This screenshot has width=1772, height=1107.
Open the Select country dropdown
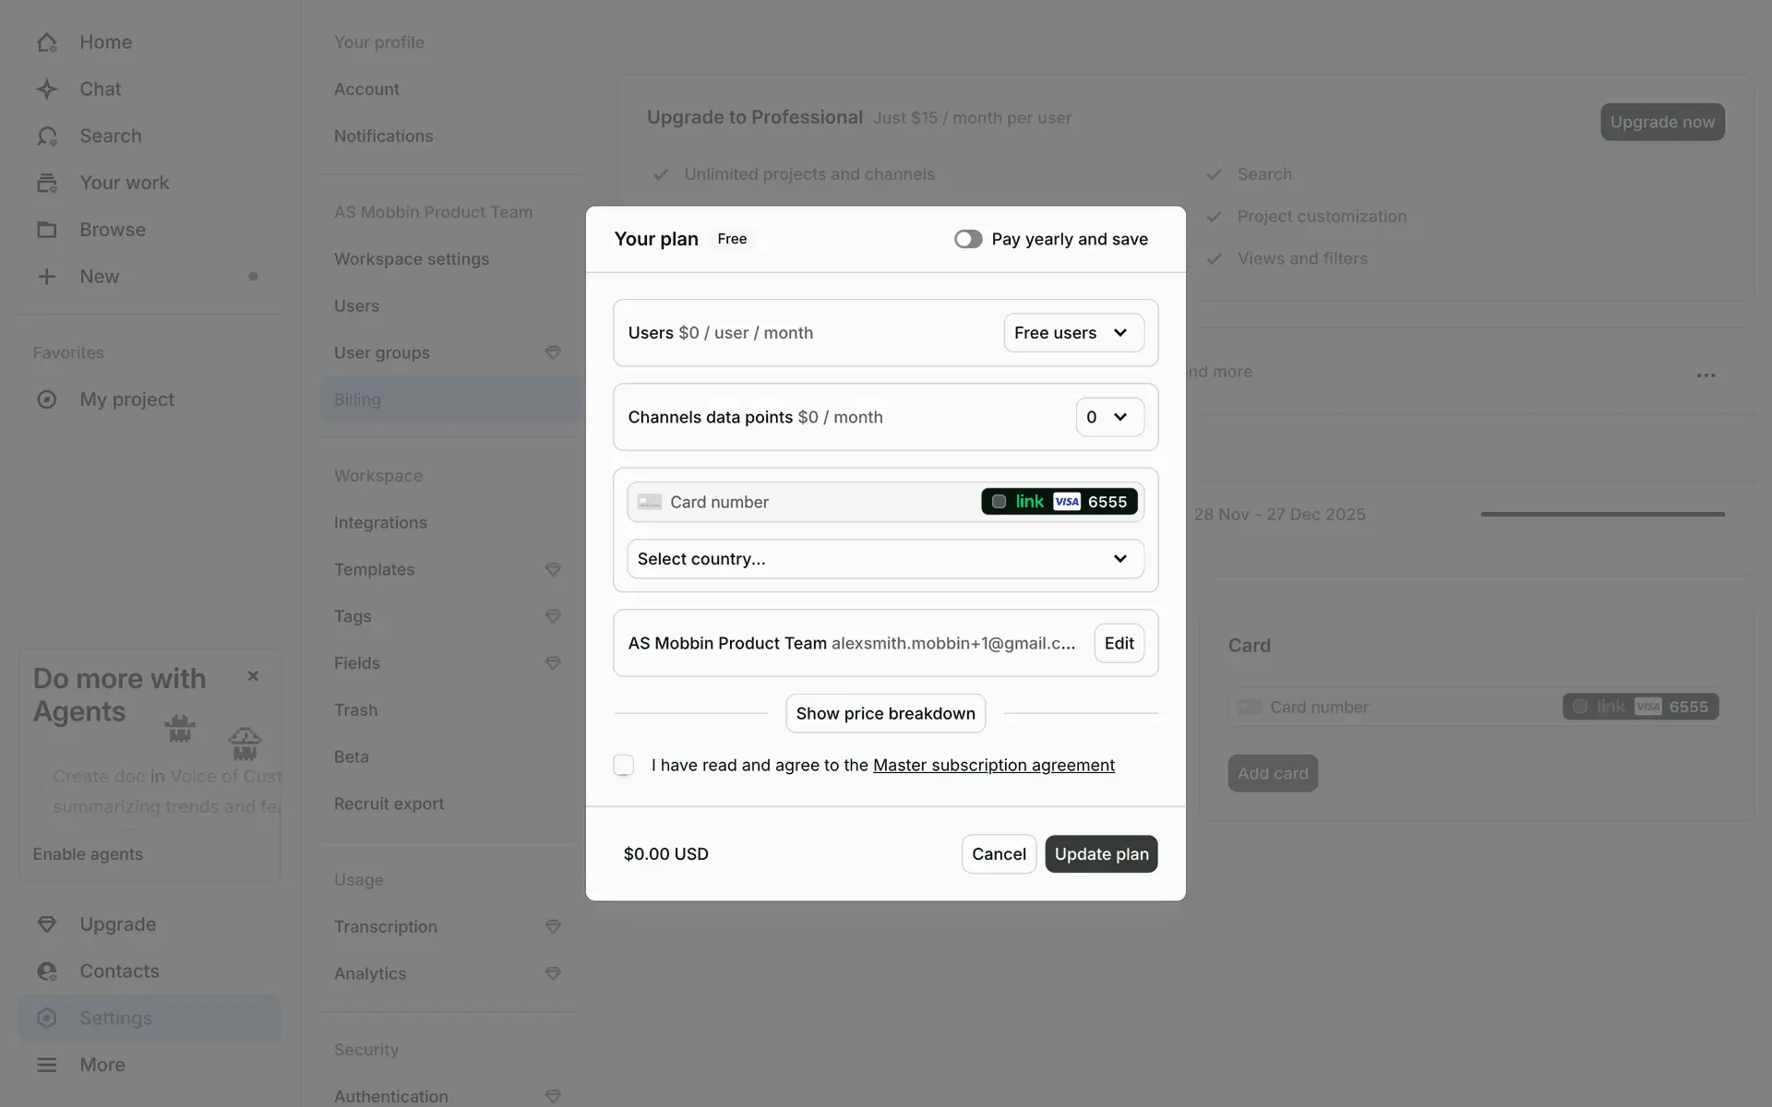pos(885,559)
